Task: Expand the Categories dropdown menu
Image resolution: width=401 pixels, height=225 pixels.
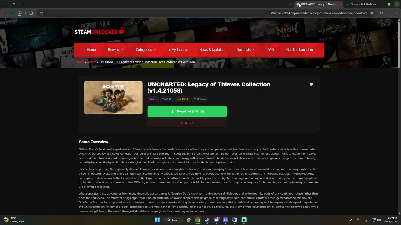Action: pos(146,50)
